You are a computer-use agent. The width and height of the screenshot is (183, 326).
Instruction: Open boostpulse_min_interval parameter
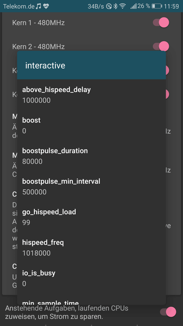pos(91,187)
